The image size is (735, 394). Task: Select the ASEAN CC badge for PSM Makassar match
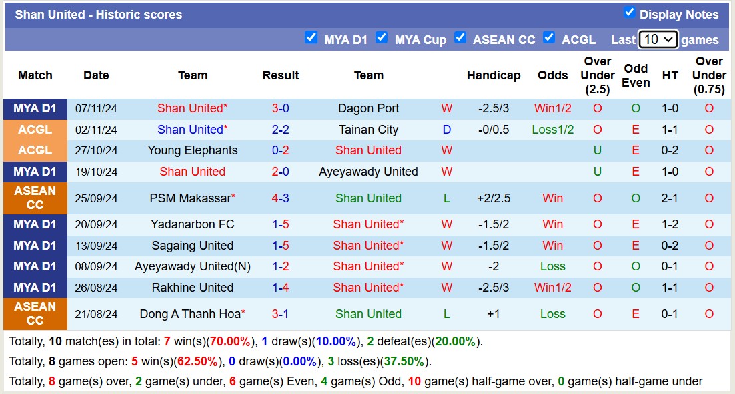pos(35,197)
